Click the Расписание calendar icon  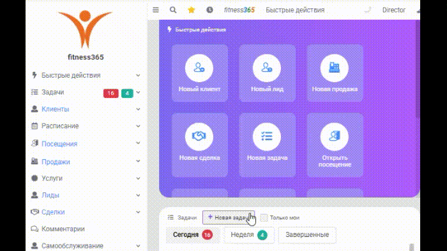[x=34, y=126]
